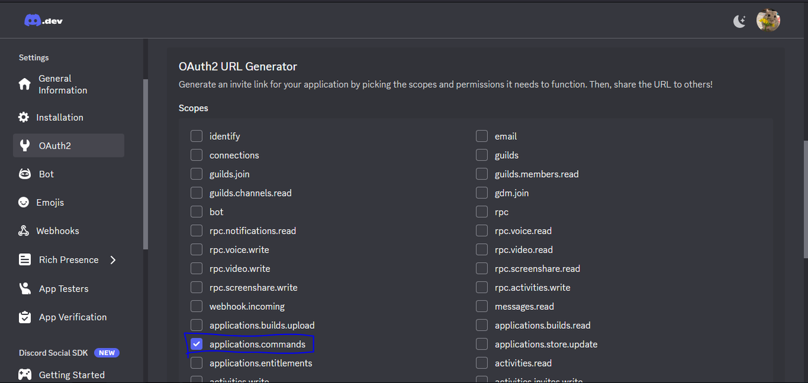Select the Webhooks icon
Viewport: 808px width, 383px height.
24,231
